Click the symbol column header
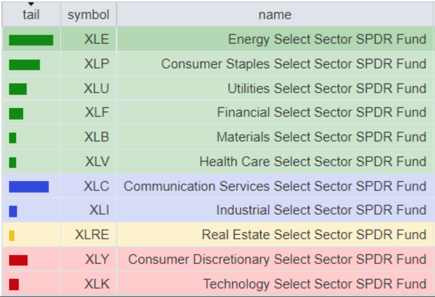The height and width of the screenshot is (297, 435). pos(88,15)
